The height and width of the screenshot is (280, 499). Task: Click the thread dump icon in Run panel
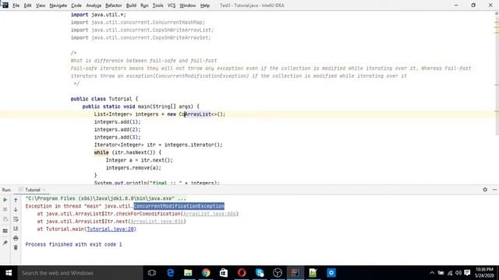point(5,219)
